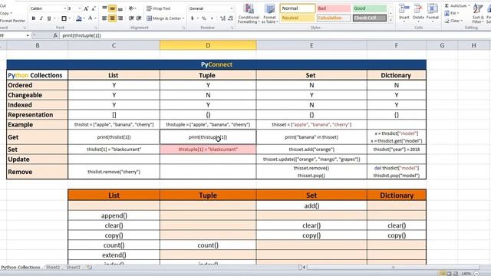Apply Accounting dollar format icon
The image size is (491, 276).
(193, 18)
